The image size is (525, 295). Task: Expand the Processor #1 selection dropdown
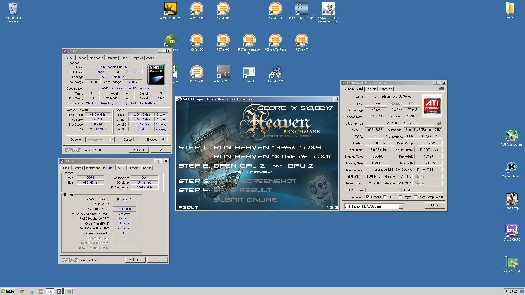(112, 140)
